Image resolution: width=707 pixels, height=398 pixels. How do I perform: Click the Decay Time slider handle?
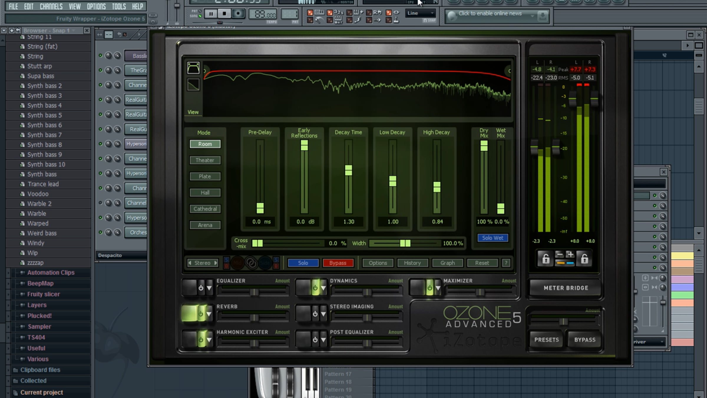[x=348, y=170]
